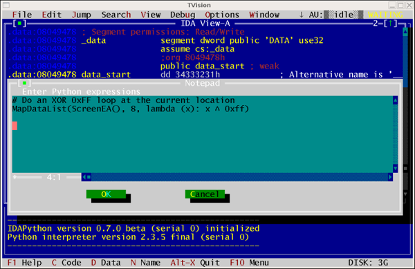The height and width of the screenshot is (269, 415).
Task: Close the Notepad dialog via its green box icon
Action: point(24,83)
